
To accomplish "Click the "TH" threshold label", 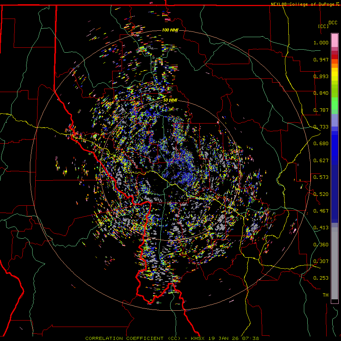I will (x=325, y=295).
